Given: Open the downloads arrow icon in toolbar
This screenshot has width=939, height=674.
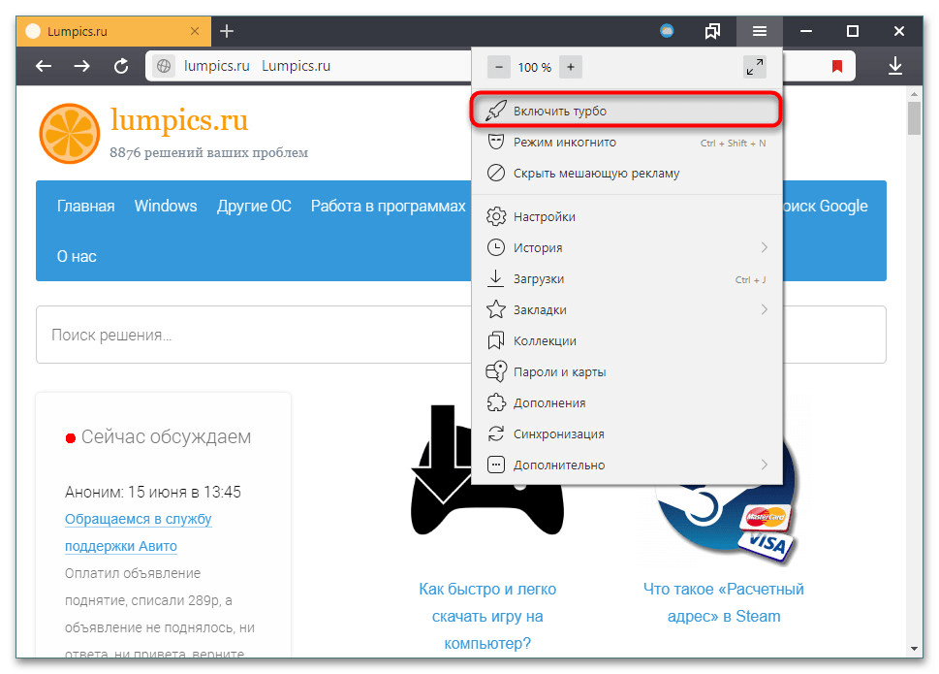Looking at the screenshot, I should [895, 66].
